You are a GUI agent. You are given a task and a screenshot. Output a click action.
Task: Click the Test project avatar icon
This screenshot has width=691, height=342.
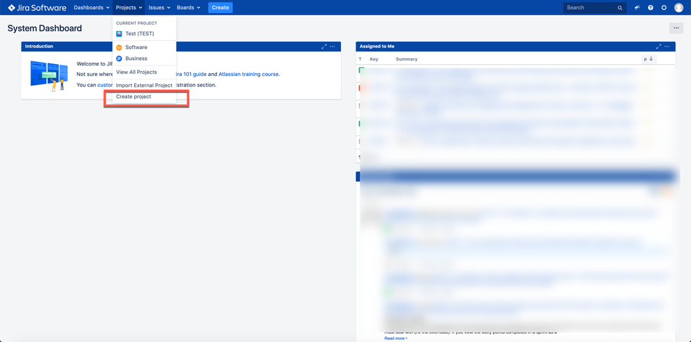tap(119, 33)
